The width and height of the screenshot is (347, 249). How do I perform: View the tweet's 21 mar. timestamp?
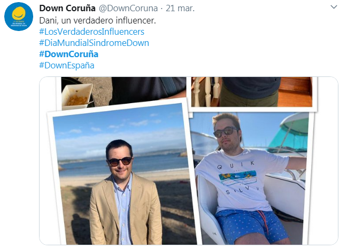180,9
